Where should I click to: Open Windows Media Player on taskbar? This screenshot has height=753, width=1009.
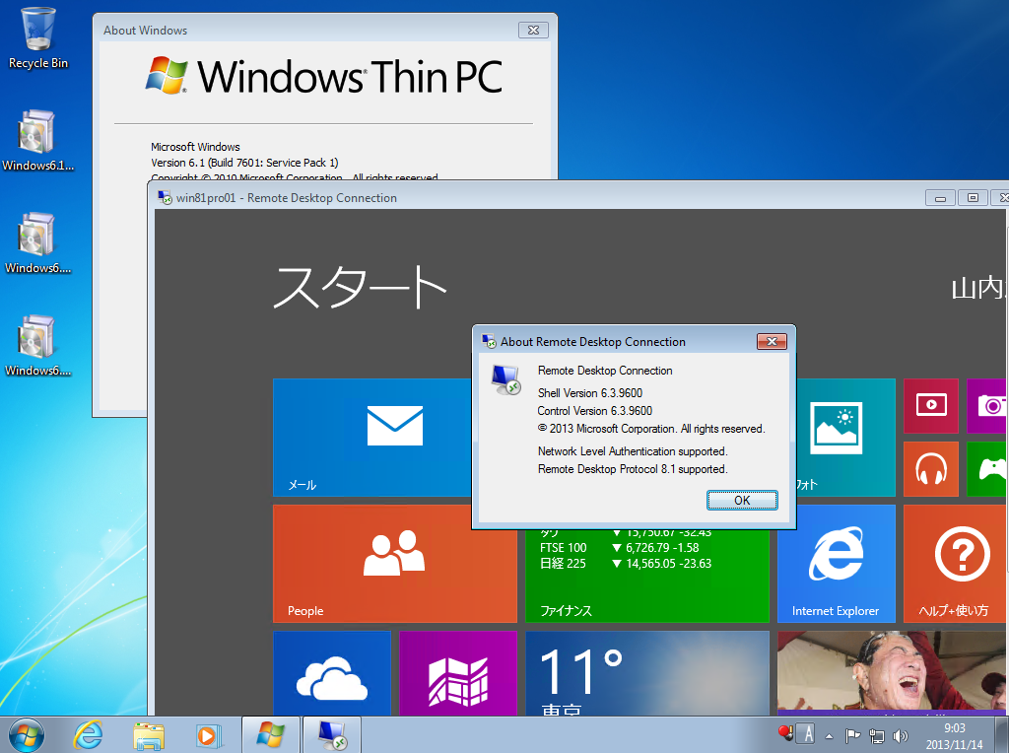tap(208, 735)
